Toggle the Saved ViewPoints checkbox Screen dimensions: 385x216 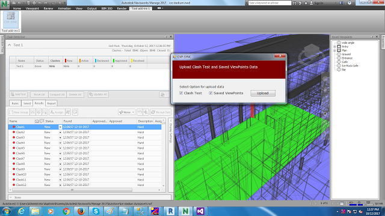click(211, 93)
